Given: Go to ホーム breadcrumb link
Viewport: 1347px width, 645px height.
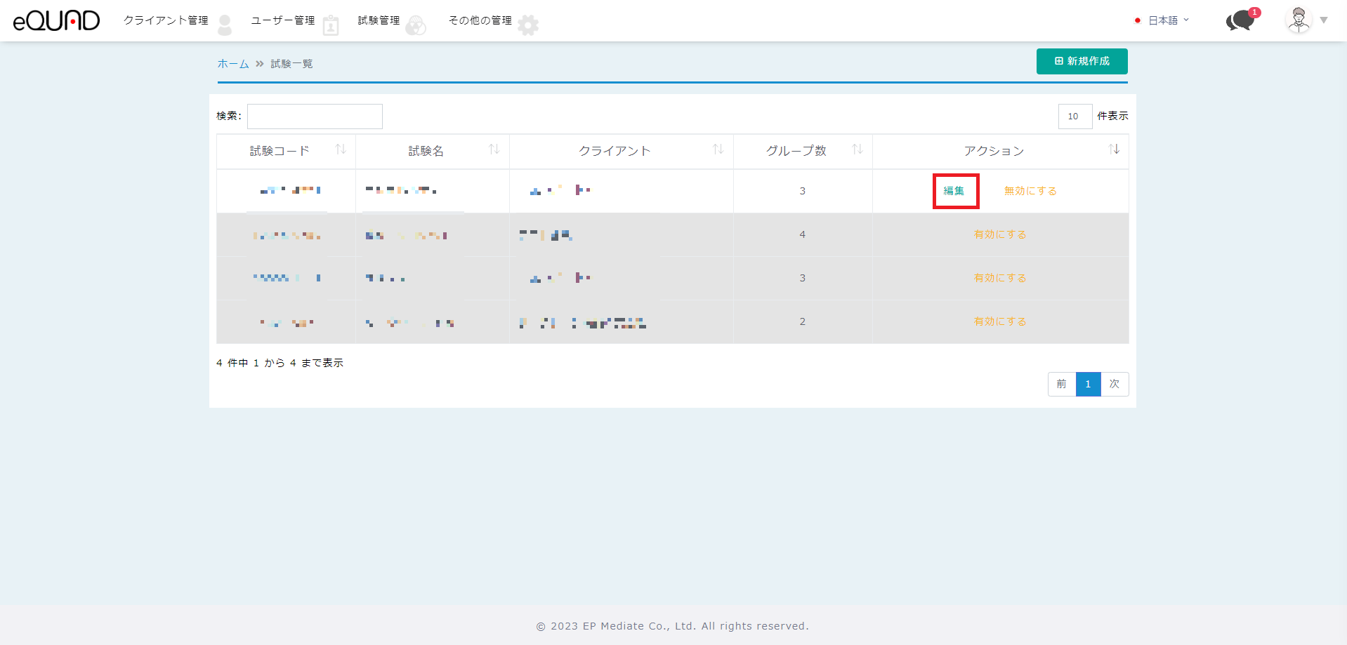Looking at the screenshot, I should [x=233, y=64].
